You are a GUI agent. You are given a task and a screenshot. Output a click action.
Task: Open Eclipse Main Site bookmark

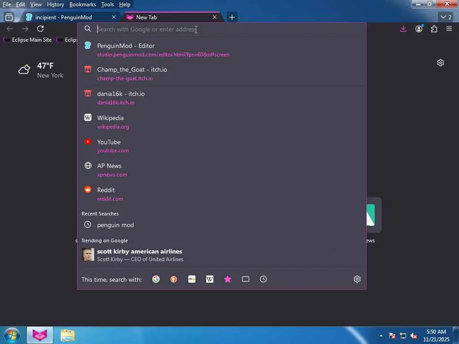point(27,40)
